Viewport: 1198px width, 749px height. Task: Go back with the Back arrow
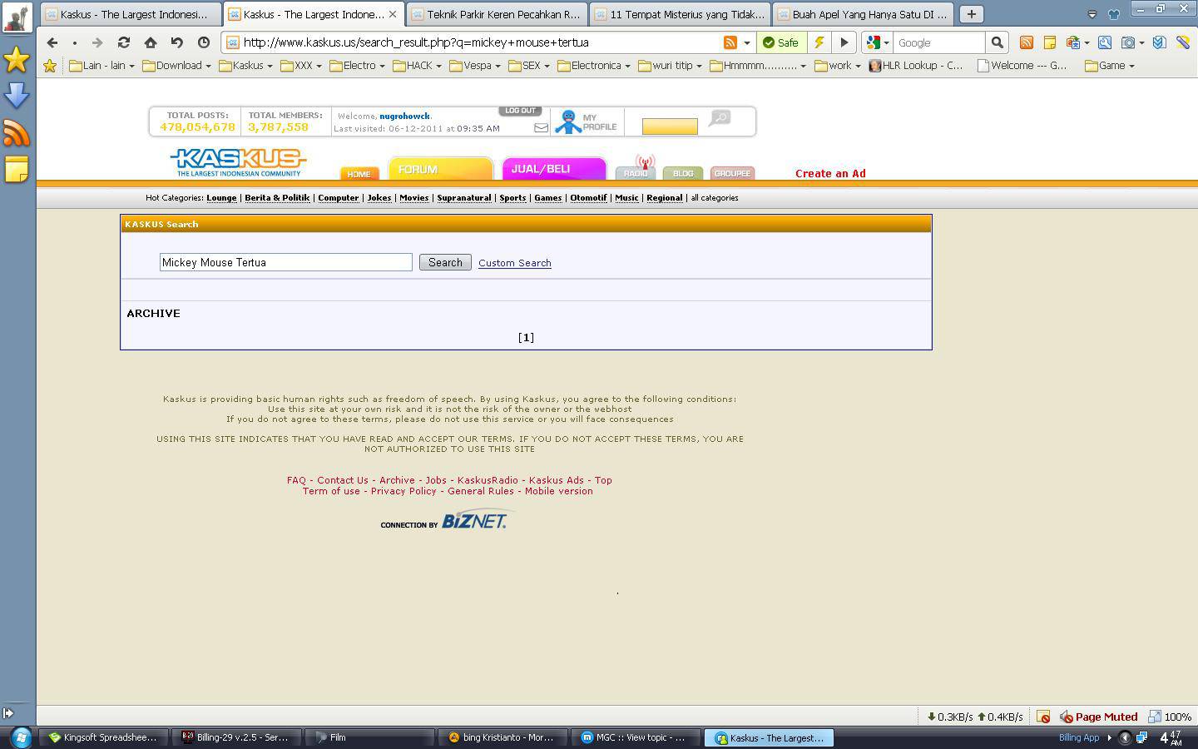[52, 42]
